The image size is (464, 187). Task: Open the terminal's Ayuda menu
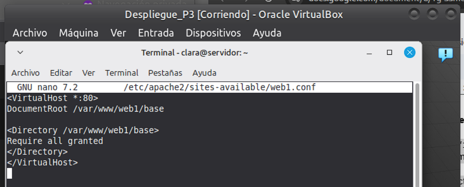tap(204, 73)
